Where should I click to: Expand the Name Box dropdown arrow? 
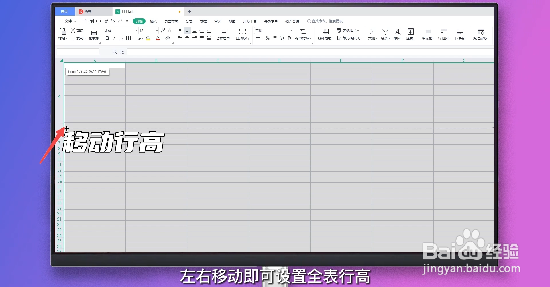[98, 52]
